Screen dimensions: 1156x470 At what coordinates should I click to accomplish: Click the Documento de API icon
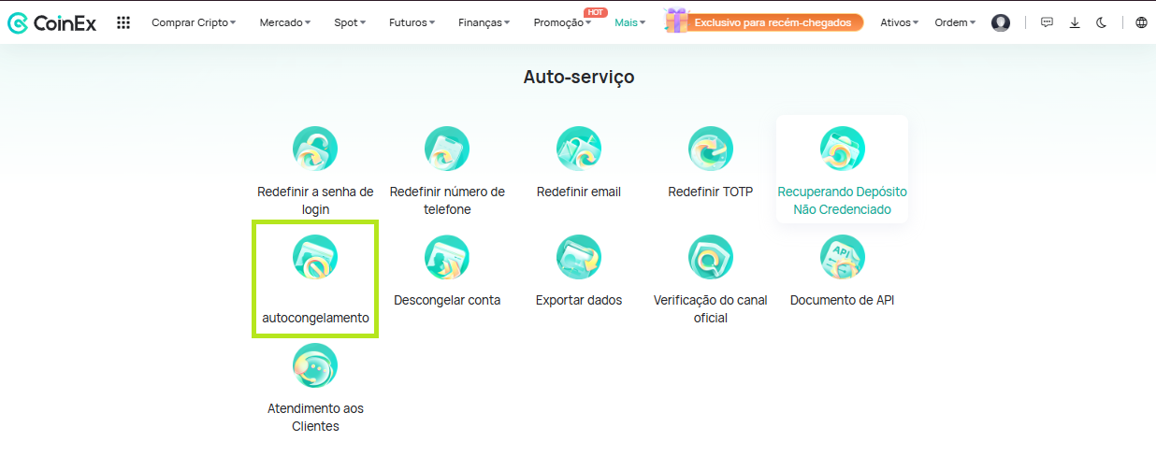tap(843, 257)
